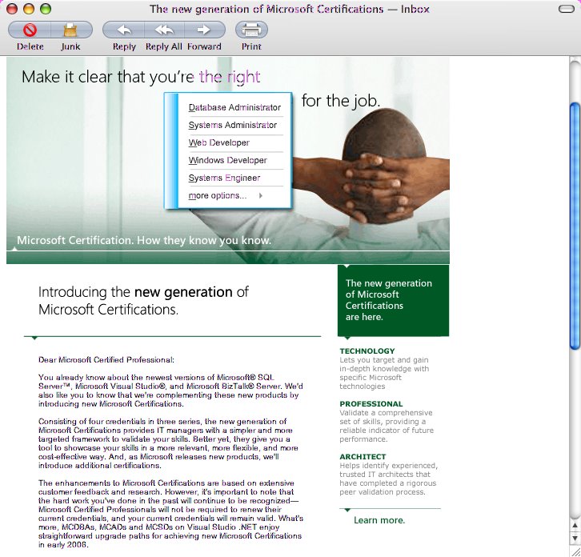The width and height of the screenshot is (581, 557).
Task: Click the TECHNOLOGY heading
Action: click(x=367, y=351)
